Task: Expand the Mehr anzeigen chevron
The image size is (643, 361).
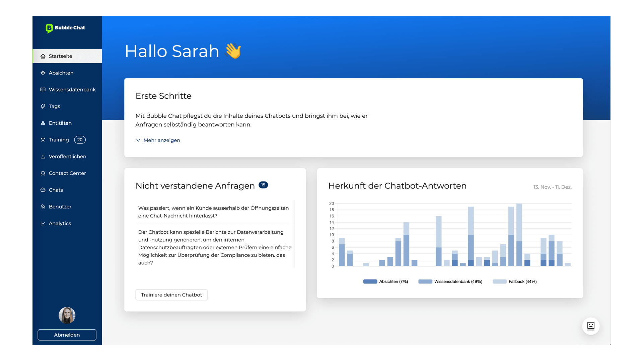Action: [x=138, y=140]
